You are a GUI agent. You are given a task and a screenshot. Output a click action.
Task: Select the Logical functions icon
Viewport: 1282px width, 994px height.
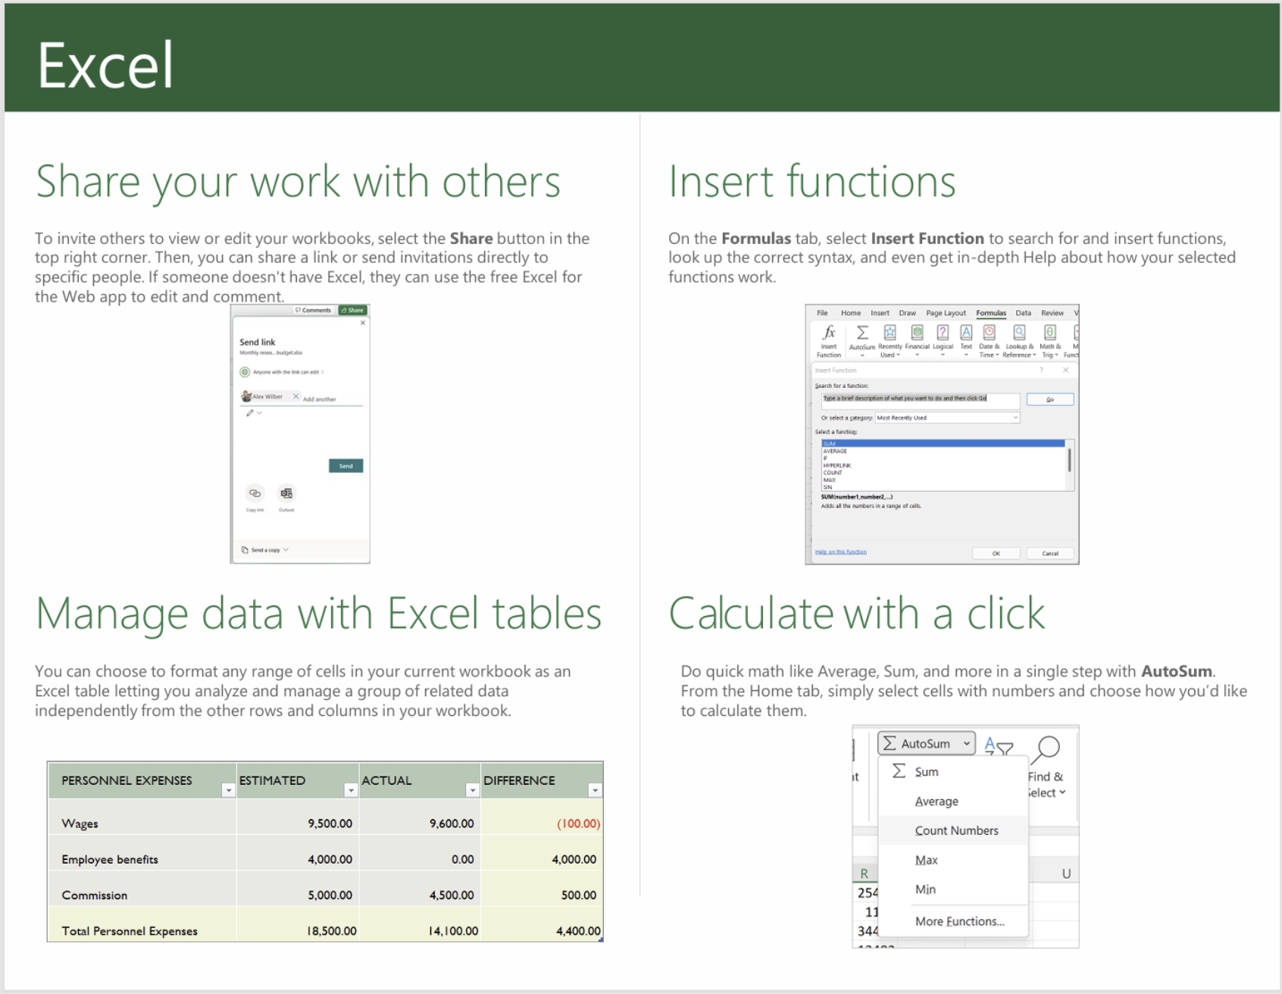[943, 333]
